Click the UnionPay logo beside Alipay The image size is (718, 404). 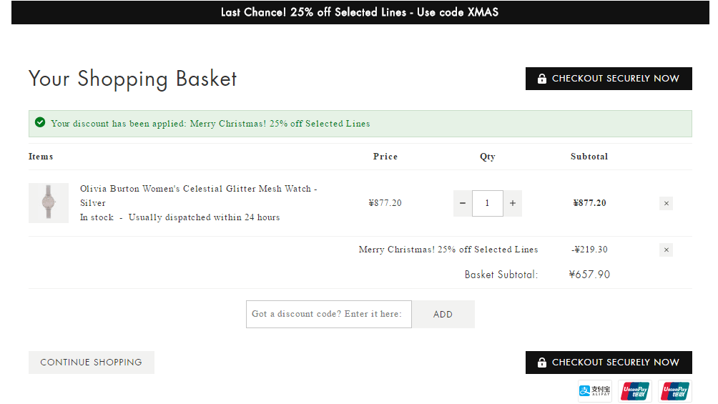tap(634, 391)
